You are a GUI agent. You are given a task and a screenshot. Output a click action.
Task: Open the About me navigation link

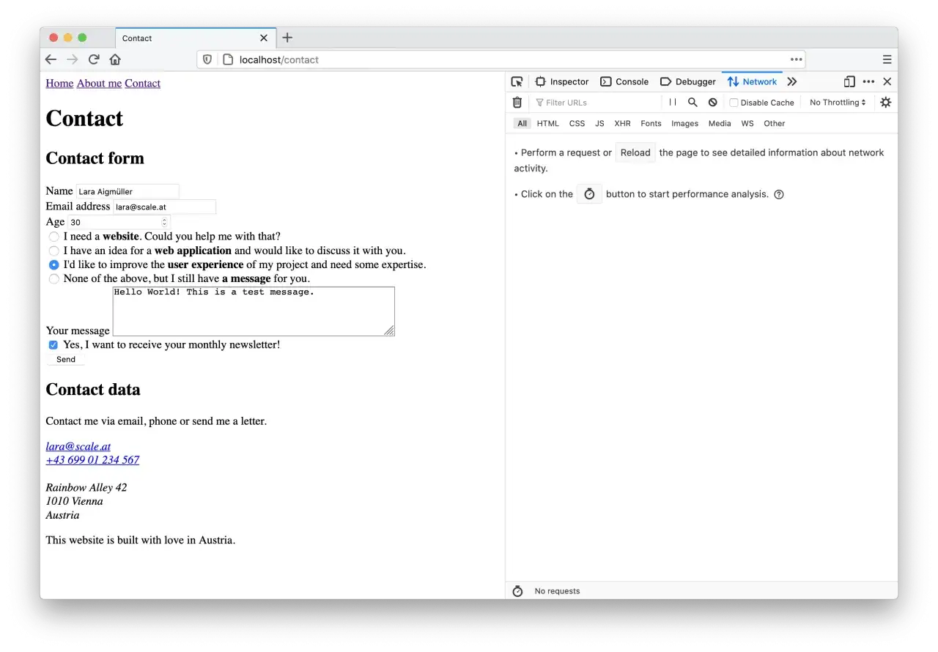coord(99,84)
